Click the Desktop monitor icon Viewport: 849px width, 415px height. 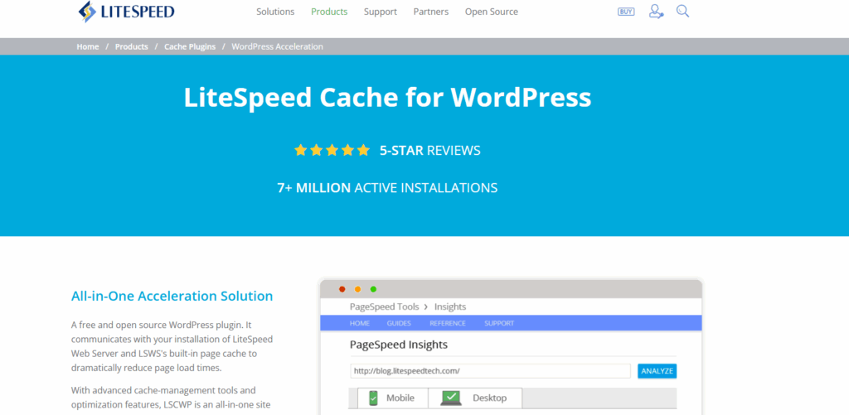451,398
